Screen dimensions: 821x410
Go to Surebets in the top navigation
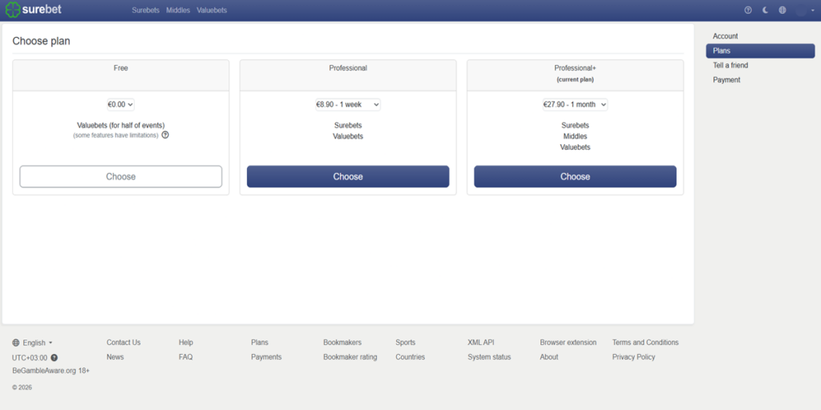tap(145, 10)
